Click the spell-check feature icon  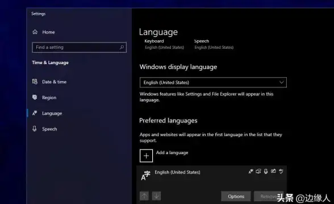(x=281, y=171)
